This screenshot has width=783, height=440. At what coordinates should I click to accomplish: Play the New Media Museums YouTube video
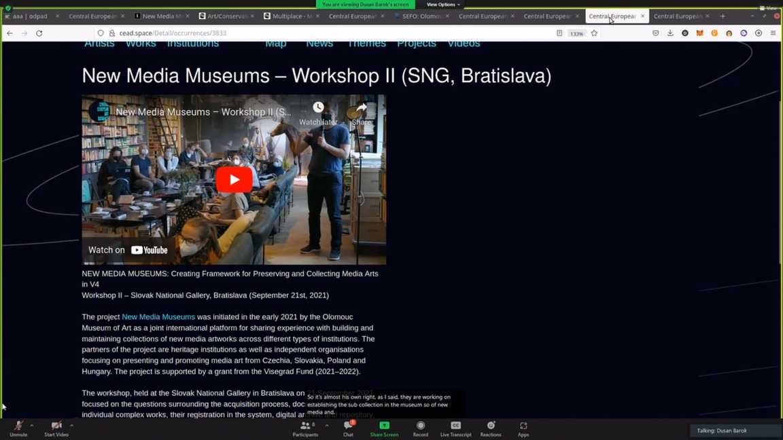pyautogui.click(x=234, y=180)
